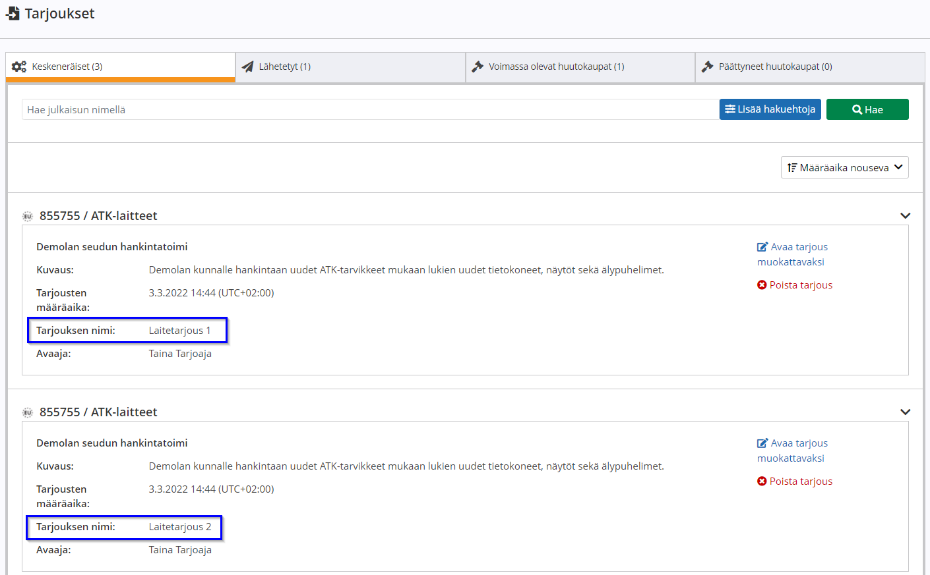
Task: Click red delete icon for Laitetarjous 2
Action: pyautogui.click(x=762, y=481)
